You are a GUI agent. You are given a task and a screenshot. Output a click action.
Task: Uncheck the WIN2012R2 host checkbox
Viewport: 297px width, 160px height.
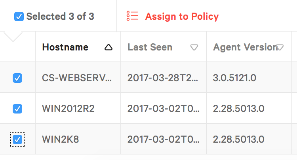pos(17,108)
